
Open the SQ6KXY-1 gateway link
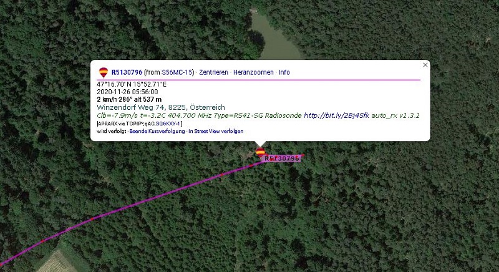(x=168, y=124)
